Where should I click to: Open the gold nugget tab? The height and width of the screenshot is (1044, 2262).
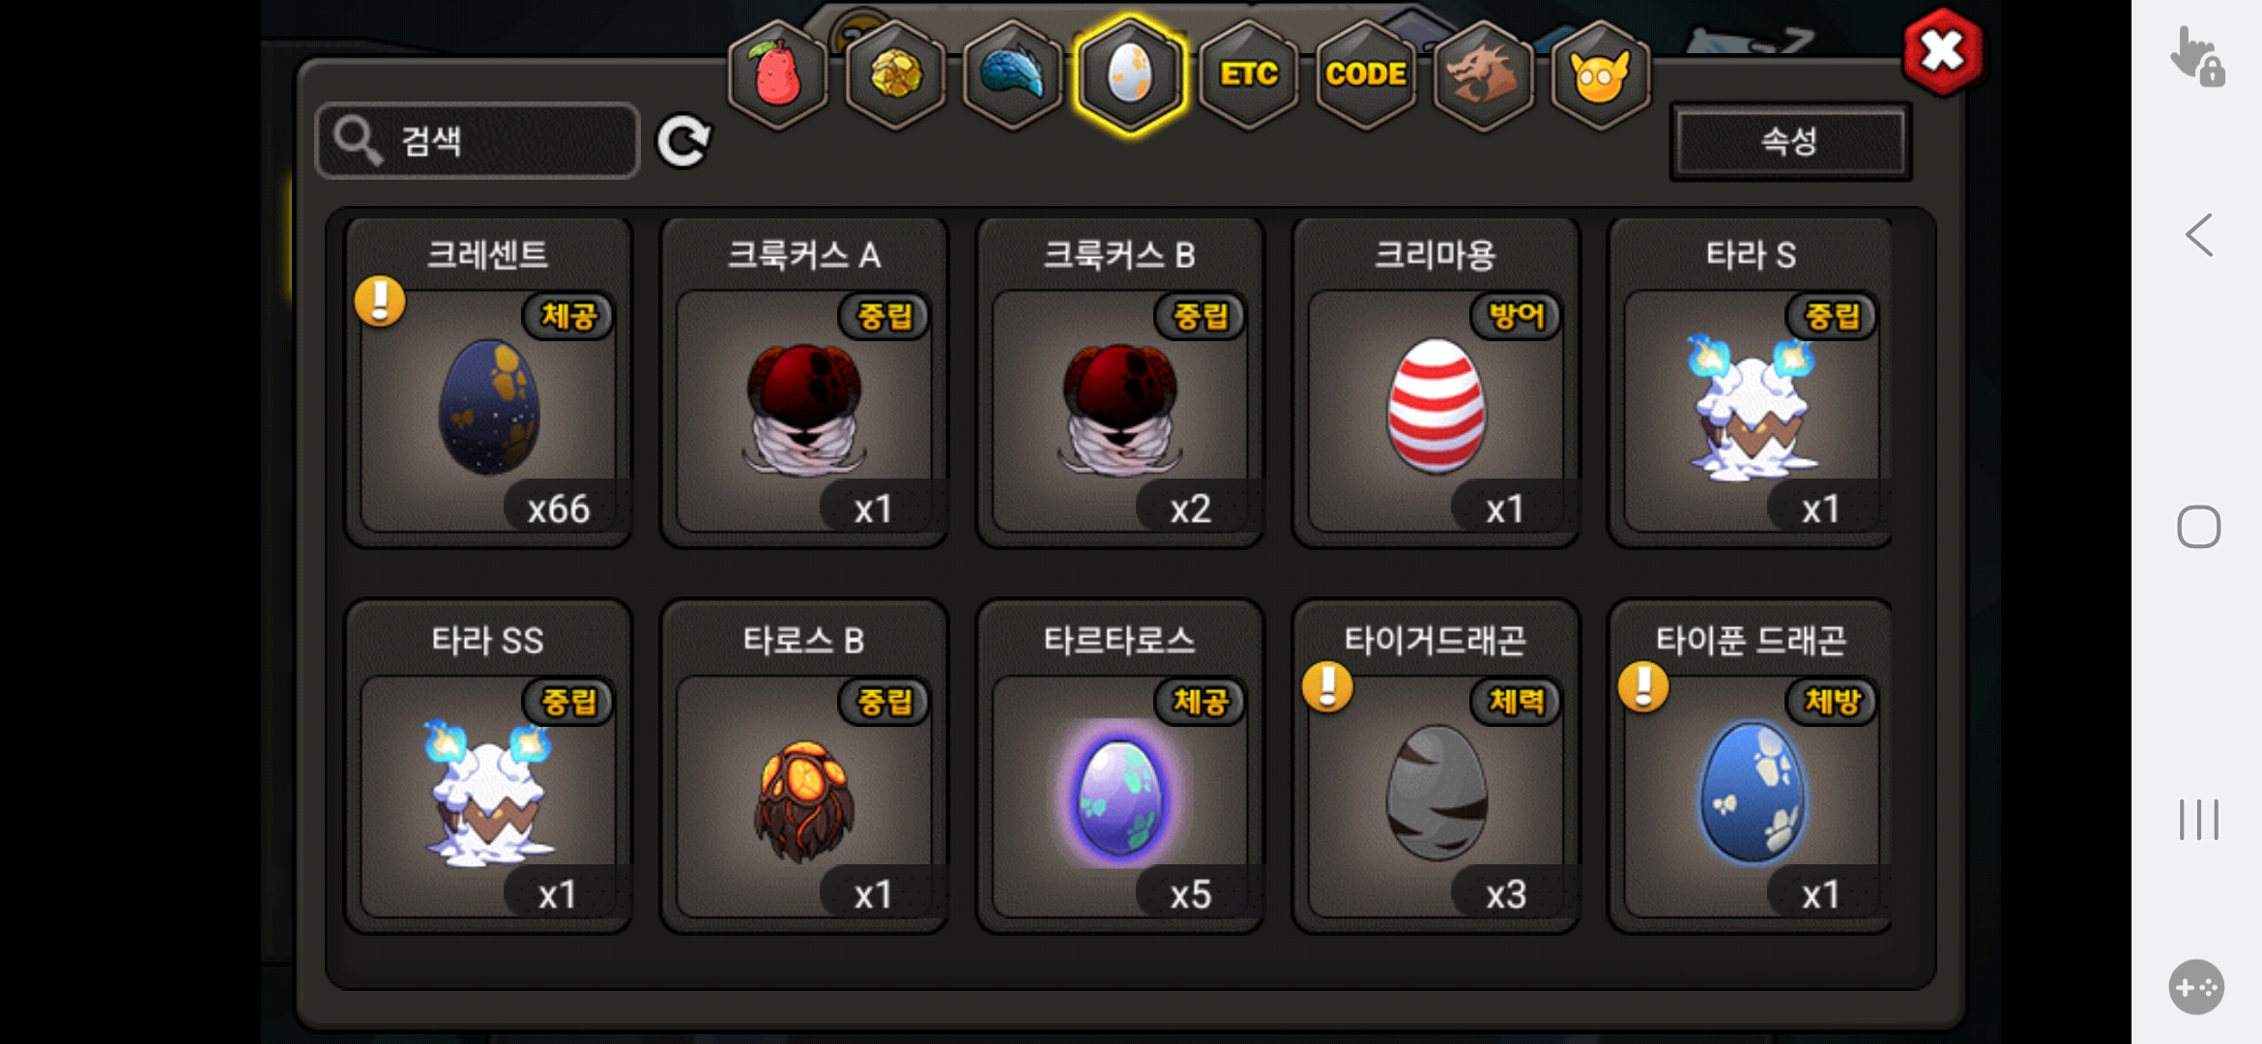[x=895, y=73]
